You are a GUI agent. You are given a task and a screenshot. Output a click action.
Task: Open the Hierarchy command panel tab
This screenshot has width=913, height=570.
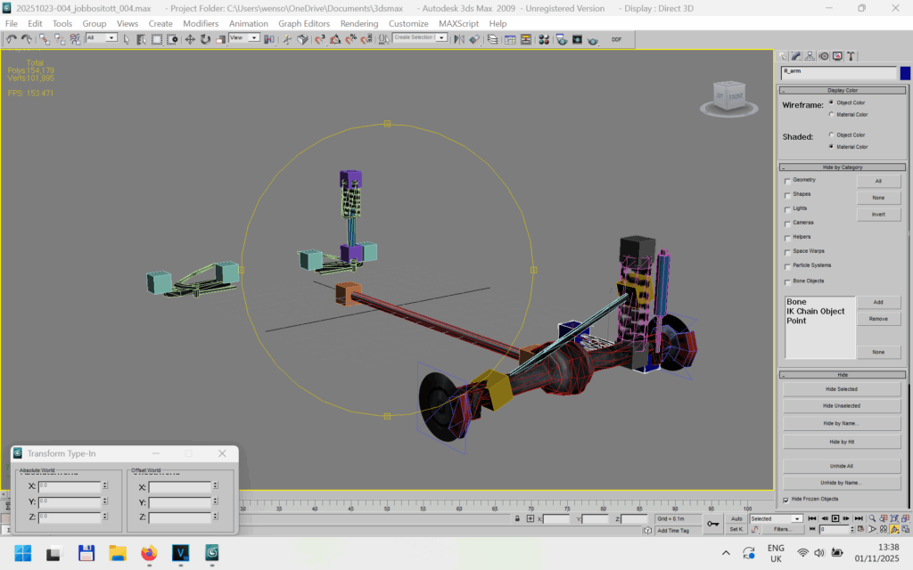click(x=810, y=56)
